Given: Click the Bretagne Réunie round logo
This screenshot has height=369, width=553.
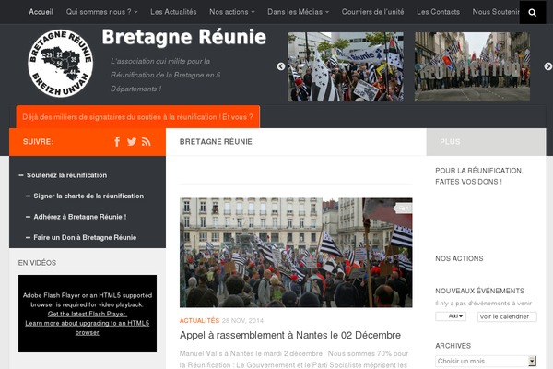Looking at the screenshot, I should (x=60, y=64).
